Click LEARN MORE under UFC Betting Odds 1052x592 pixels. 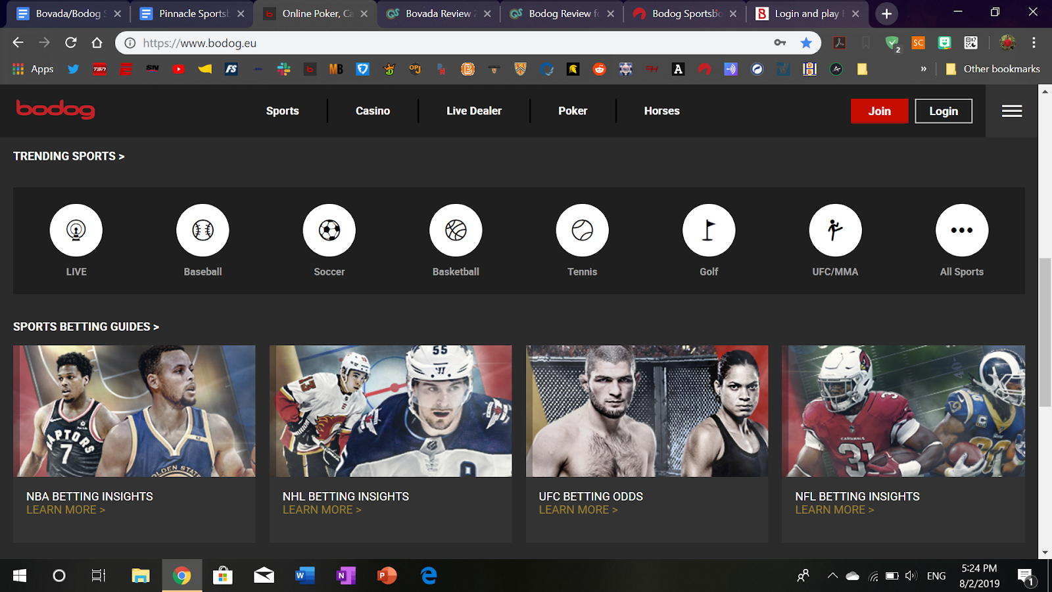(x=579, y=510)
